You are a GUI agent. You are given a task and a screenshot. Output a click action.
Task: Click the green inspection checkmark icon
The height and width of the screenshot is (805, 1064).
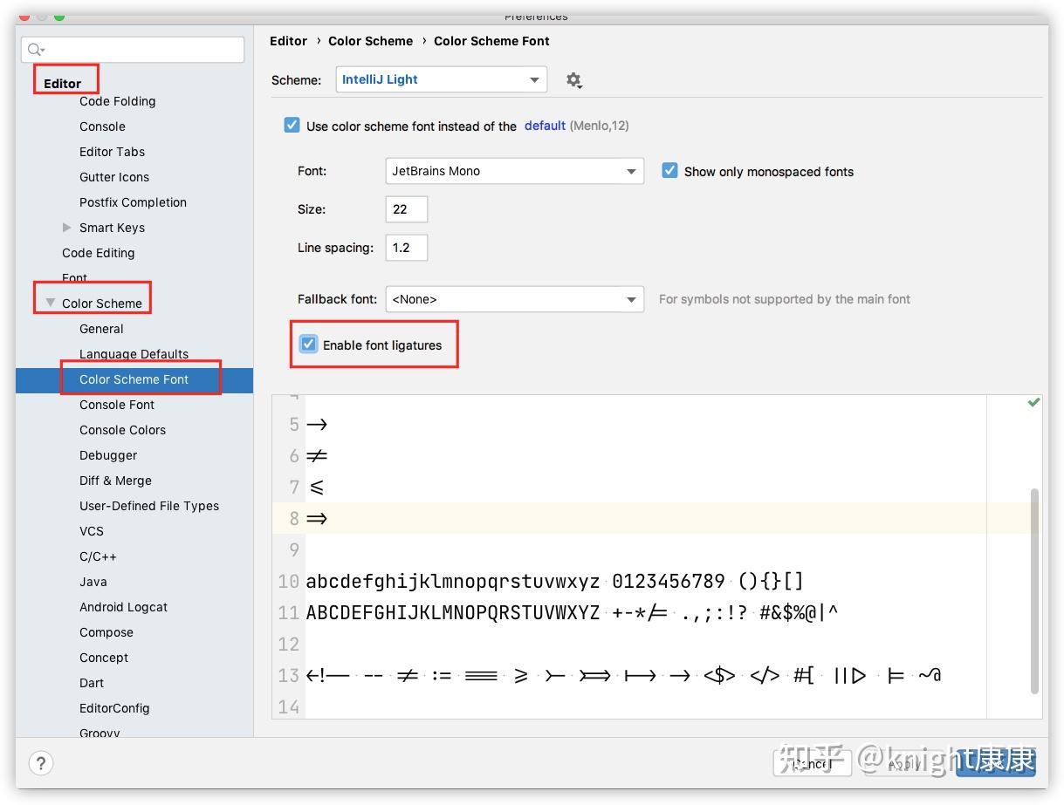tap(1033, 402)
